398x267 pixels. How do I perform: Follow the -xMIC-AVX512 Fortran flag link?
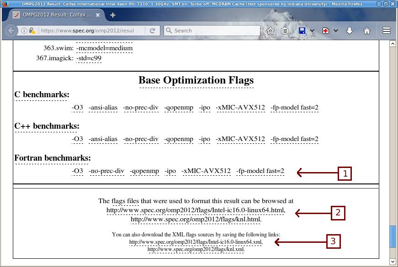click(x=205, y=172)
